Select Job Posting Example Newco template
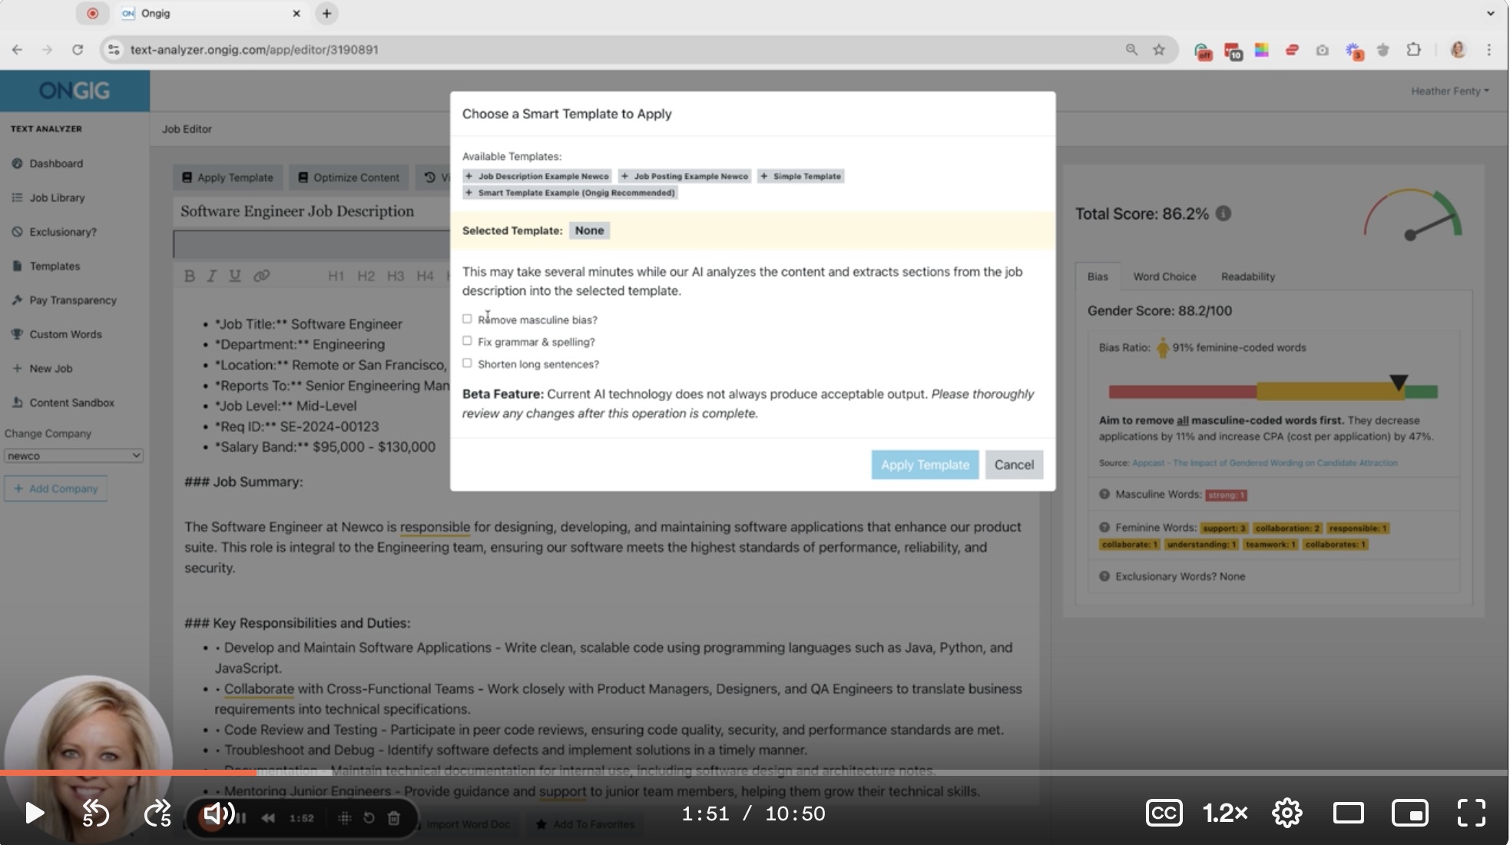Image resolution: width=1510 pixels, height=845 pixels. [x=684, y=176]
